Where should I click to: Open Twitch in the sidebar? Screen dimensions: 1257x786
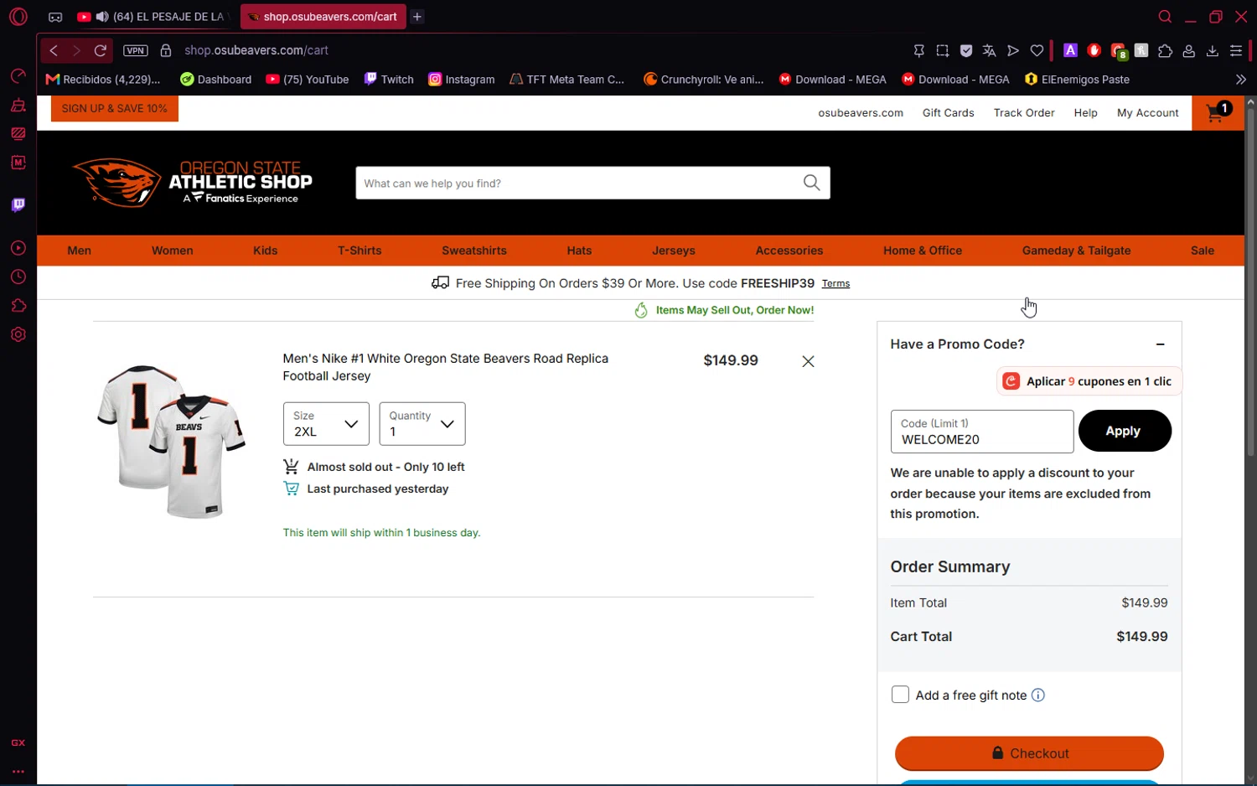coord(18,204)
